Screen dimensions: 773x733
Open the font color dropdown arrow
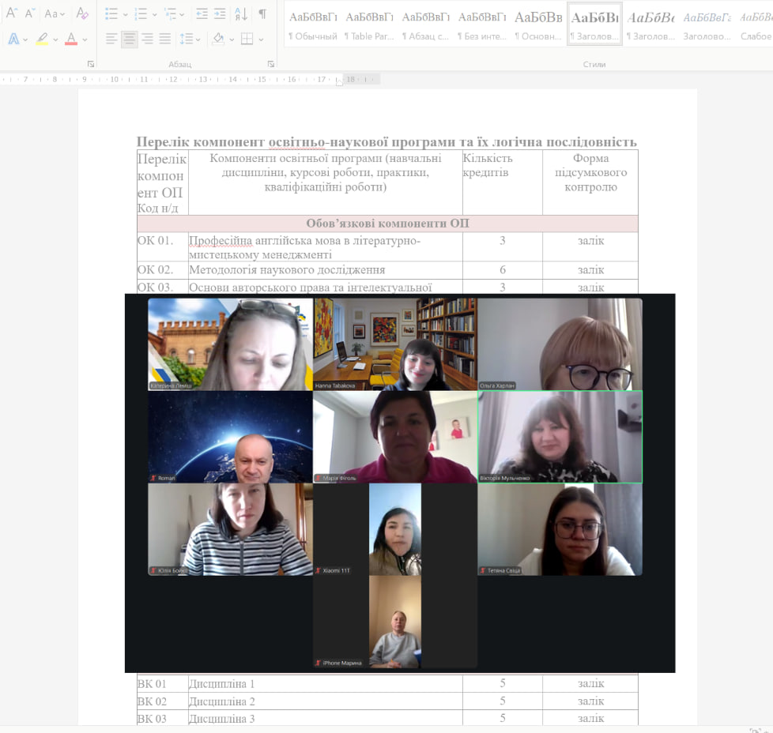click(85, 39)
